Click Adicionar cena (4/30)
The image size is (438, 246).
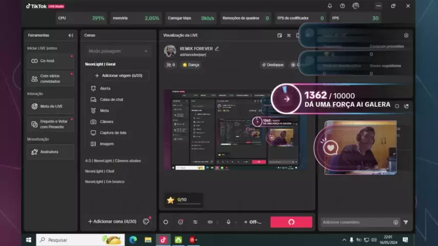coord(112,221)
